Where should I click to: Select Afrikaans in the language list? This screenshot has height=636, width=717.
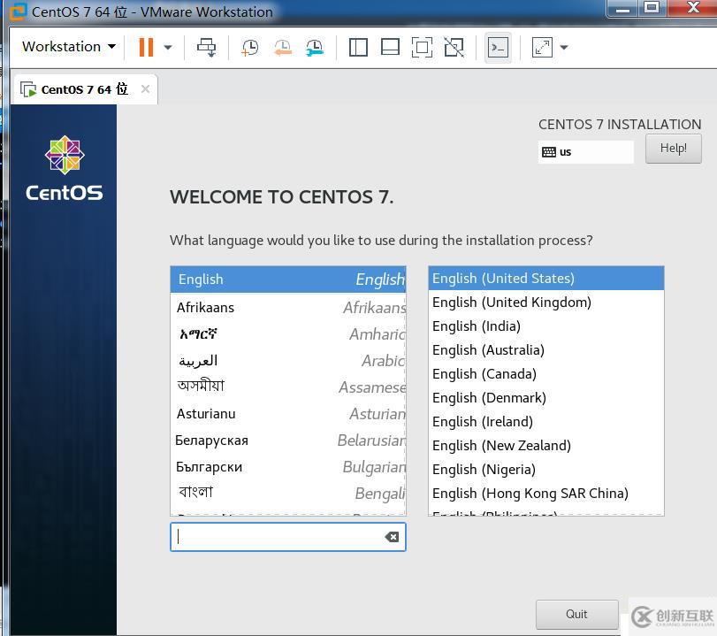click(x=288, y=307)
